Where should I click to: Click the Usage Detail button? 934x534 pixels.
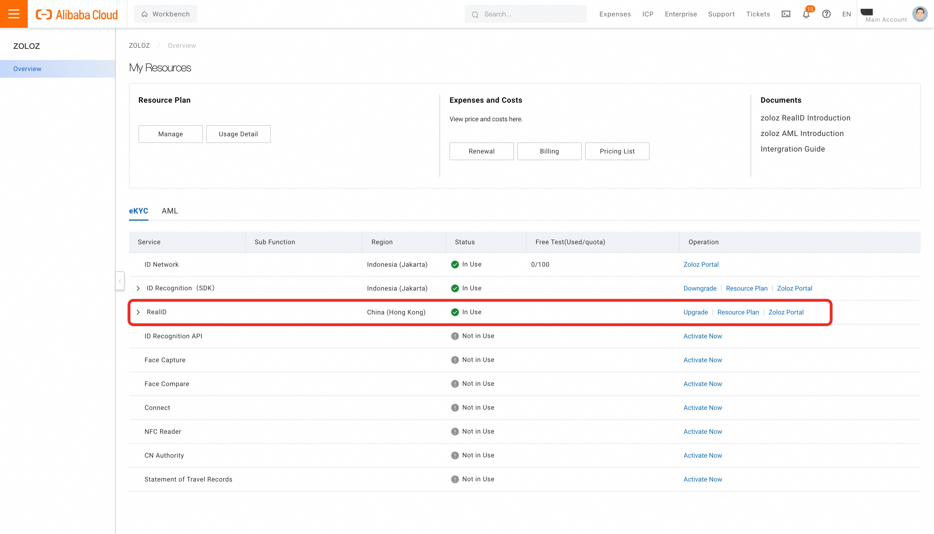[x=238, y=134]
